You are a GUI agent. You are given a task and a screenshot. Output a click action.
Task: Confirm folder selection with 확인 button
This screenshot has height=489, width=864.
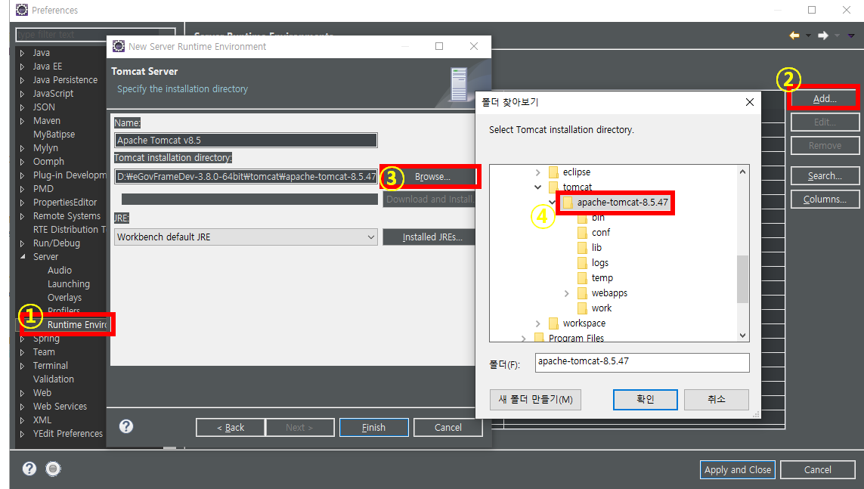coord(646,399)
